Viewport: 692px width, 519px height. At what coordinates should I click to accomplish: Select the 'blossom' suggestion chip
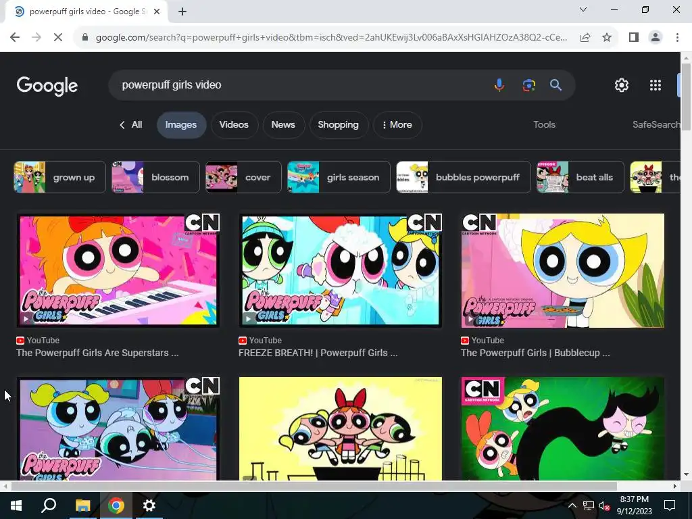[x=156, y=177]
